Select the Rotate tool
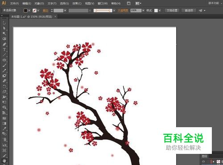This screenshot has height=165, width=223. coord(4,86)
